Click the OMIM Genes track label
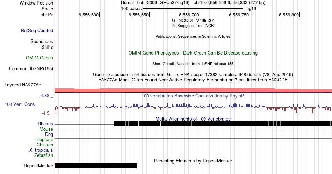 point(39,58)
